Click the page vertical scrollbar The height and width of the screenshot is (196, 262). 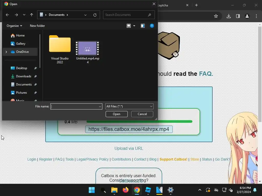260,74
